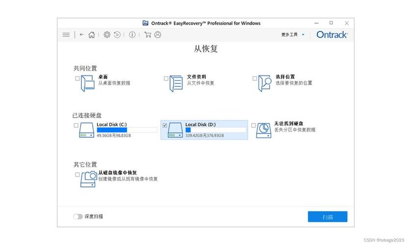Click the EasyRecovery title bar app icon
The width and height of the screenshot is (408, 245).
[146, 23]
